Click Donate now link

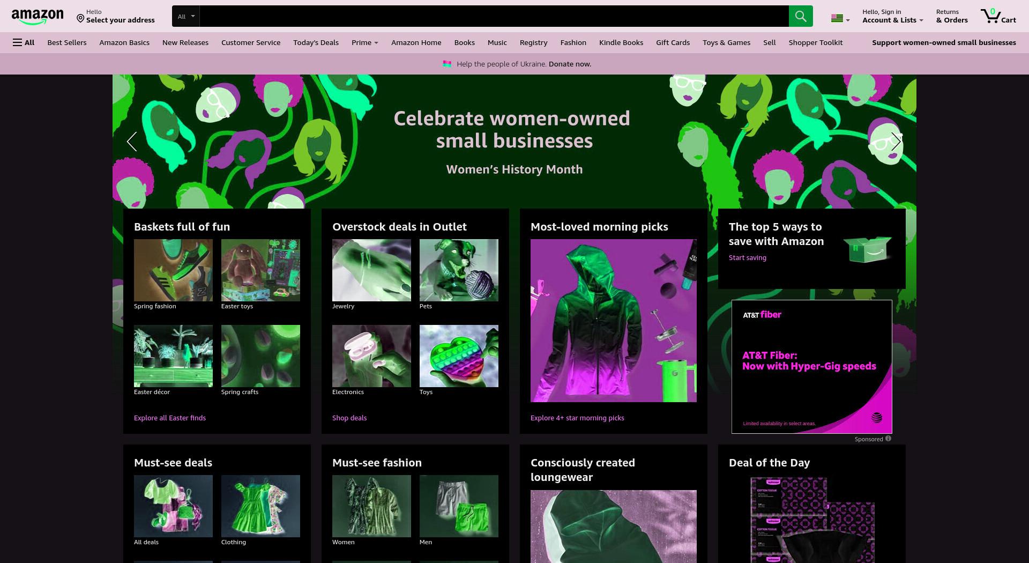pyautogui.click(x=570, y=64)
